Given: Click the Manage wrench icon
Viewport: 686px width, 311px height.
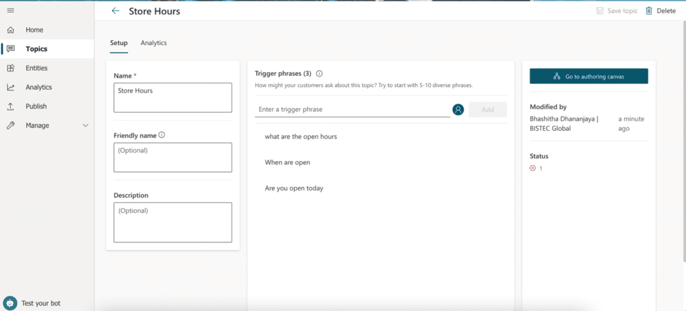Looking at the screenshot, I should pyautogui.click(x=11, y=125).
